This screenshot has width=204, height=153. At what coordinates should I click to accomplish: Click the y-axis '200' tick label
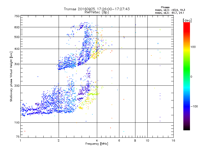tap(17, 86)
